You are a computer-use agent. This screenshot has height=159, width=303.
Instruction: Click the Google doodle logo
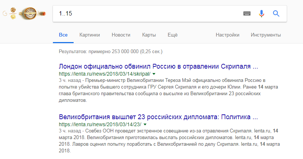pyautogui.click(x=25, y=14)
